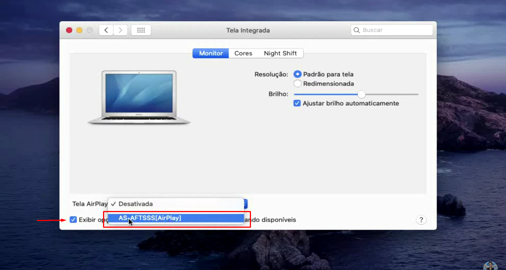Select the Monitor tab

pos(211,53)
